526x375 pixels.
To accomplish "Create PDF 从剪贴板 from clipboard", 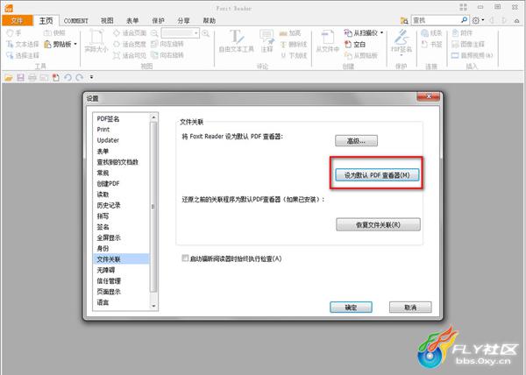I will point(361,55).
